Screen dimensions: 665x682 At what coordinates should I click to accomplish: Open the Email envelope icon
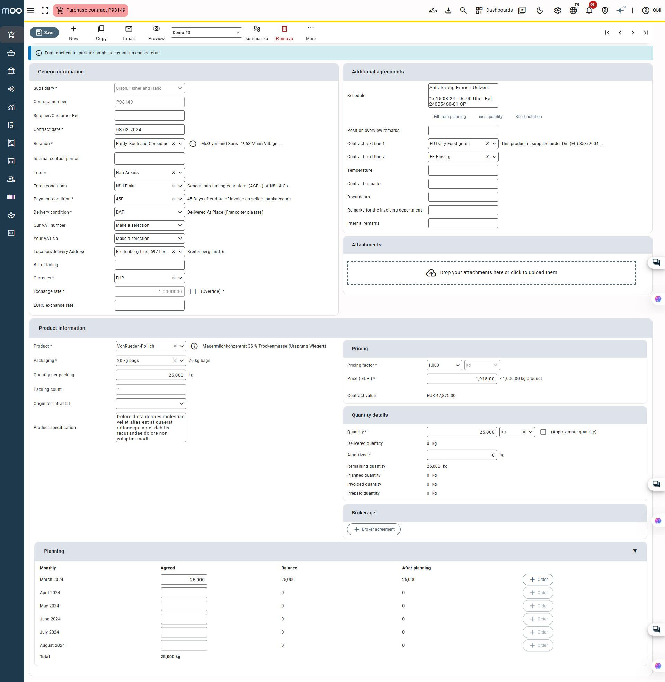[x=128, y=29]
